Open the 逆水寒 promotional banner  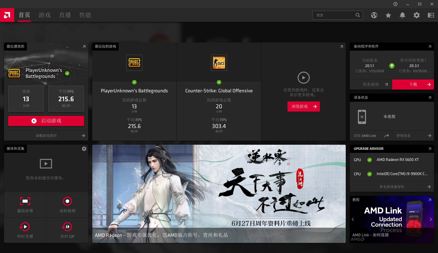pyautogui.click(x=219, y=194)
